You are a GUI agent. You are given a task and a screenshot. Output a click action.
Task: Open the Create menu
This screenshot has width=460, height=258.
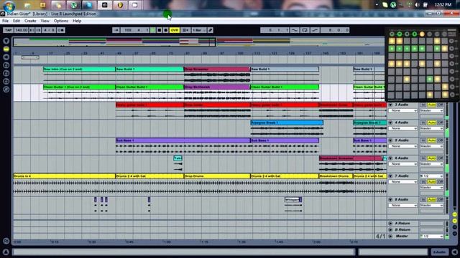coord(30,21)
